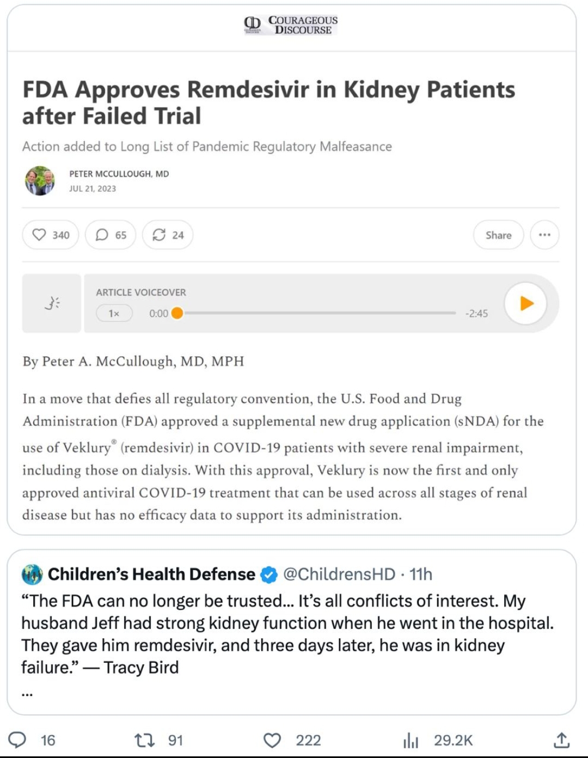Share the tweet with the upload icon
Image resolution: width=588 pixels, height=758 pixels.
point(561,740)
